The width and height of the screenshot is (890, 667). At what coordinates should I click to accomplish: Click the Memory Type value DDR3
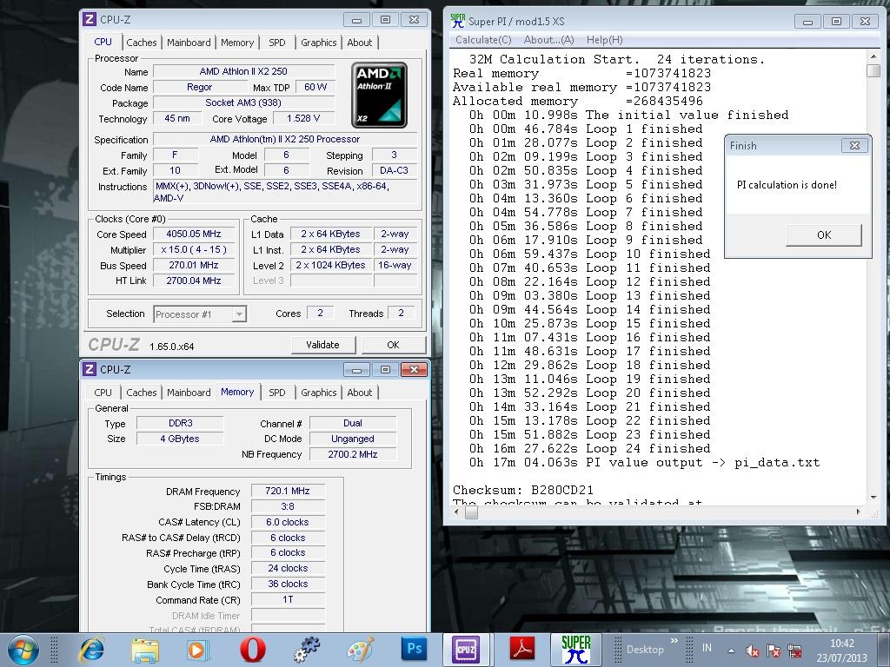coord(181,423)
